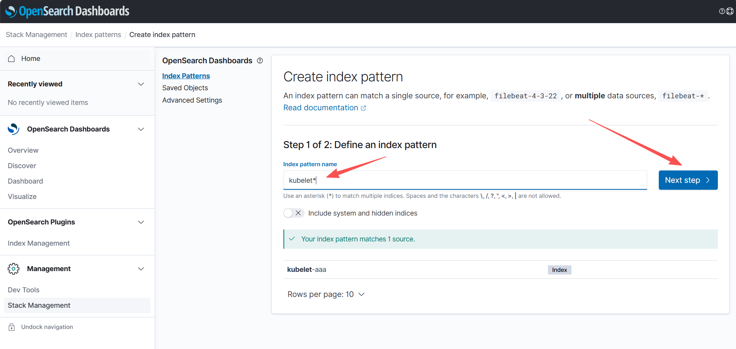736x349 pixels.
Task: Open the Rows per page dropdown
Action: click(326, 294)
